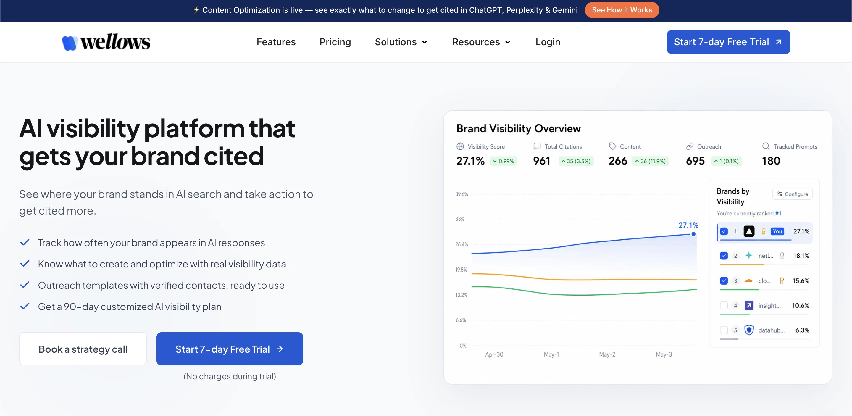Click the green visibility bar under clo...
The width and height of the screenshot is (852, 416).
[740, 290]
